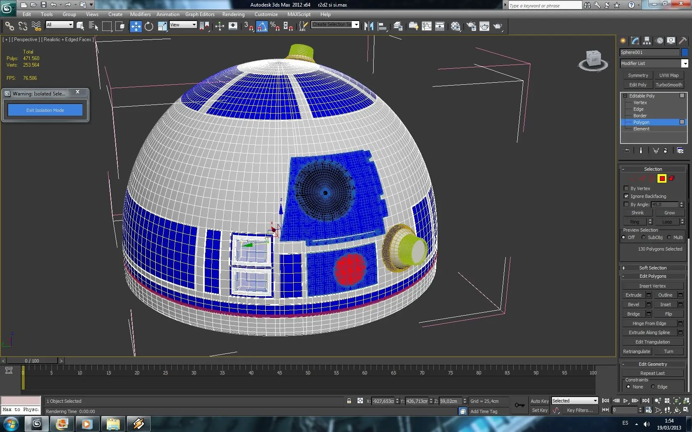Enable the By Angle checkbox
This screenshot has height=432, width=692.
[627, 204]
